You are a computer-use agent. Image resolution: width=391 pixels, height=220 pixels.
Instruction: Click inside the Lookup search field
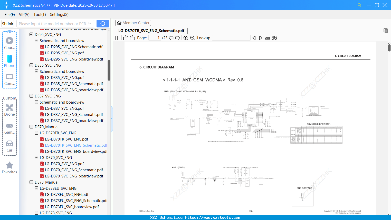(231, 38)
